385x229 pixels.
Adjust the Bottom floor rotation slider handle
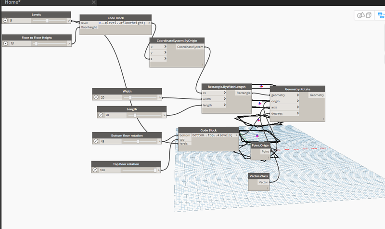(x=138, y=141)
